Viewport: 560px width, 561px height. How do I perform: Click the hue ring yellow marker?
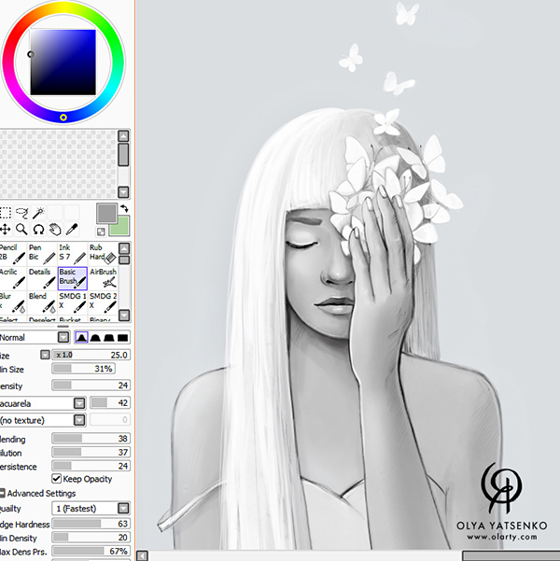tap(63, 118)
